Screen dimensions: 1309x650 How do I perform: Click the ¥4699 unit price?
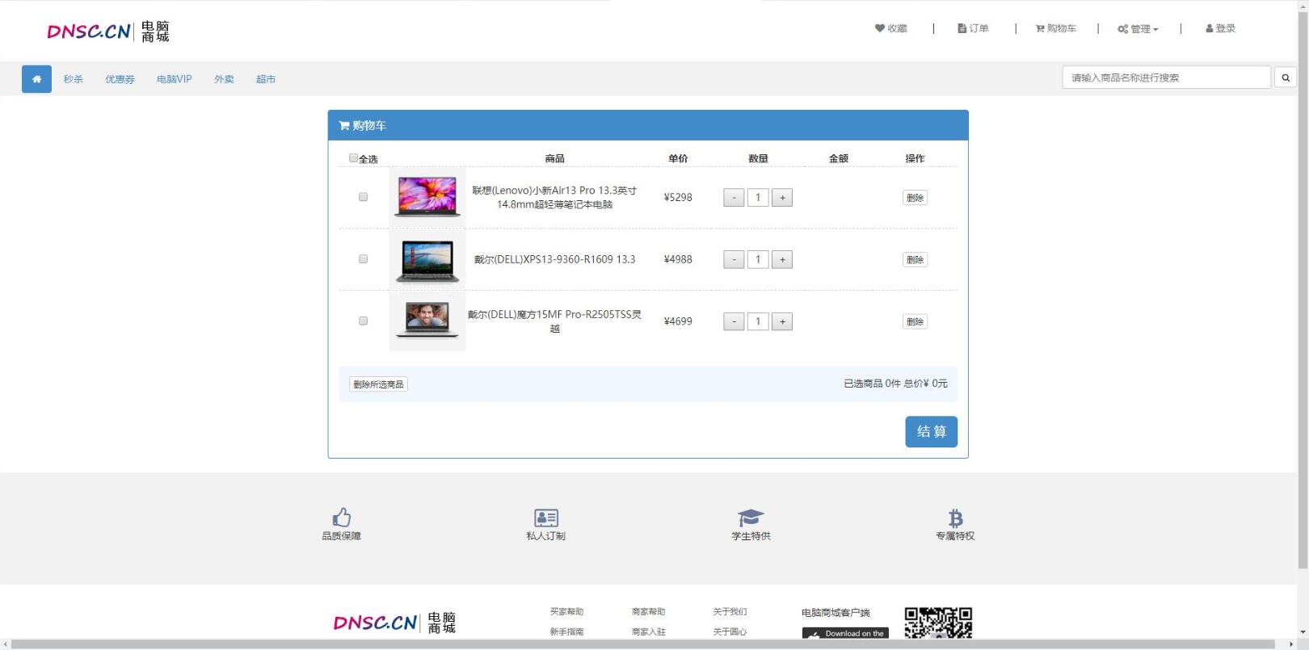click(678, 321)
